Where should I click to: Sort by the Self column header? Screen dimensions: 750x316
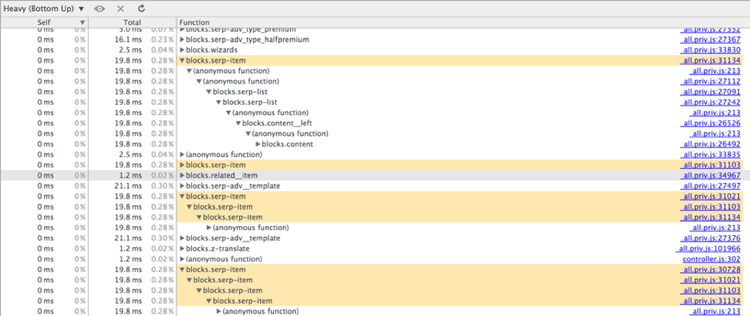pyautogui.click(x=44, y=23)
